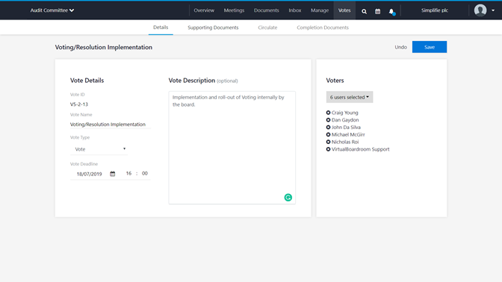The height and width of the screenshot is (282, 502).
Task: Expand the Audit Committee dropdown
Action: tap(52, 10)
